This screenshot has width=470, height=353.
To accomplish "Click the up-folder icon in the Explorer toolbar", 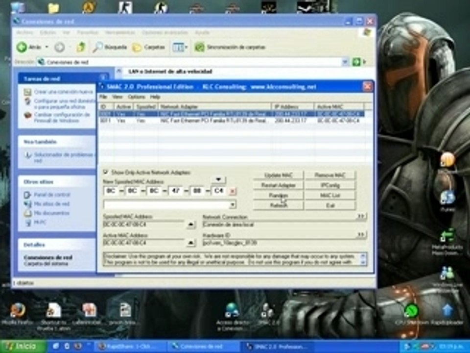I will [81, 47].
